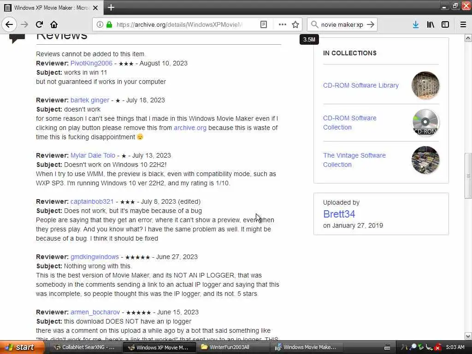Click the reviews speech bubble icon

(17, 38)
